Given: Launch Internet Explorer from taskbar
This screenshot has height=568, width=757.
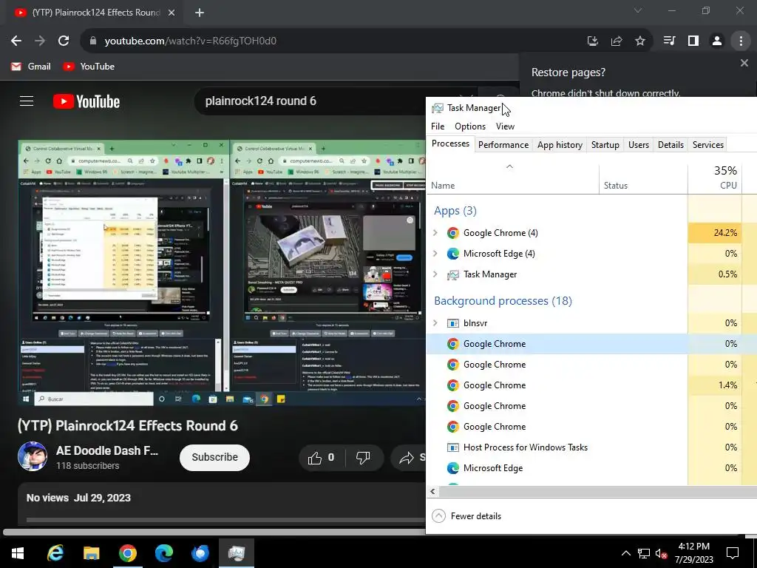Looking at the screenshot, I should click(55, 553).
